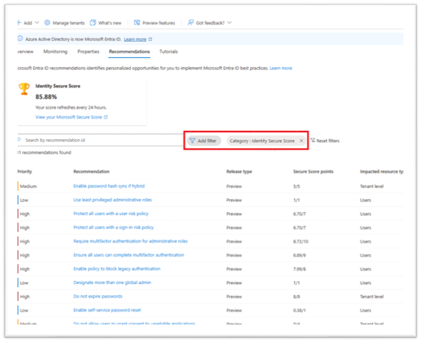Click the Manage tenants gear icon
The height and width of the screenshot is (344, 421).
pos(47,23)
